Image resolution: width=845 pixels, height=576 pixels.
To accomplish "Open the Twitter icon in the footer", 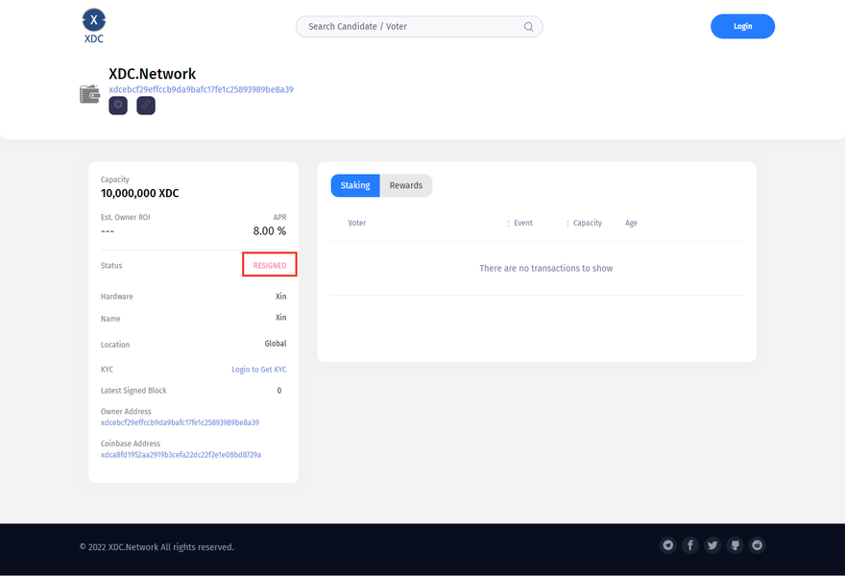I will [x=712, y=545].
